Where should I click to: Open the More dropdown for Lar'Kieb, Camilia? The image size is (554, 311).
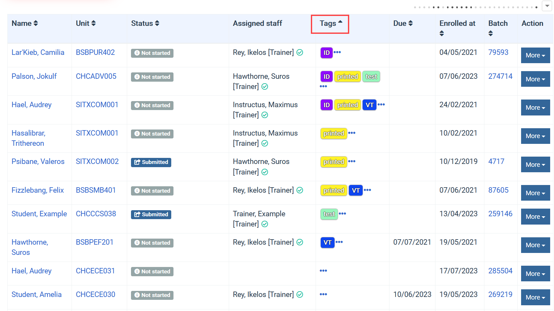pos(535,55)
